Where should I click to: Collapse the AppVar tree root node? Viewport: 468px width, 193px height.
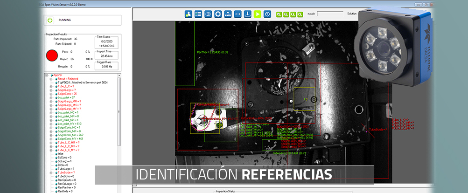click(47, 75)
